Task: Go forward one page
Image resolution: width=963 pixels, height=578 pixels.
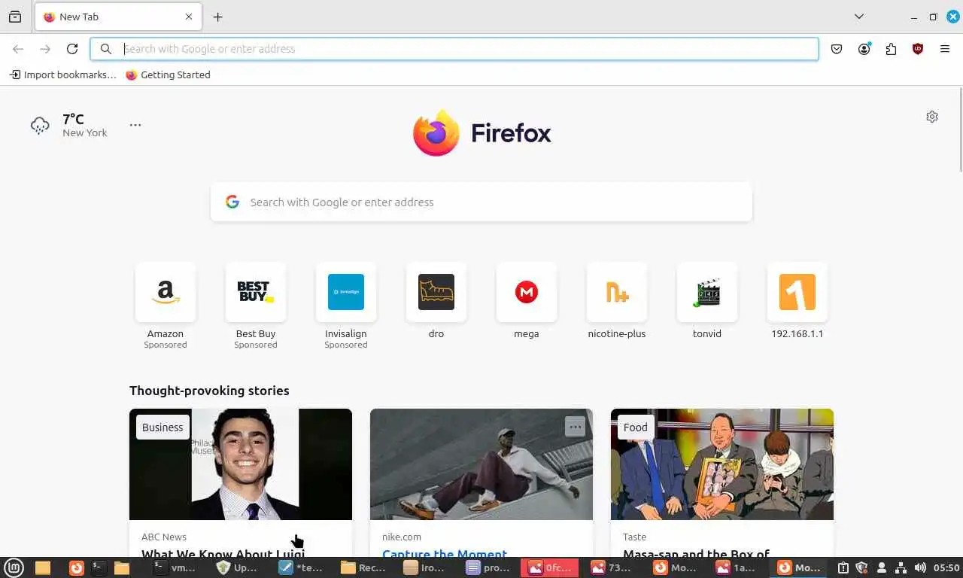Action: (45, 49)
